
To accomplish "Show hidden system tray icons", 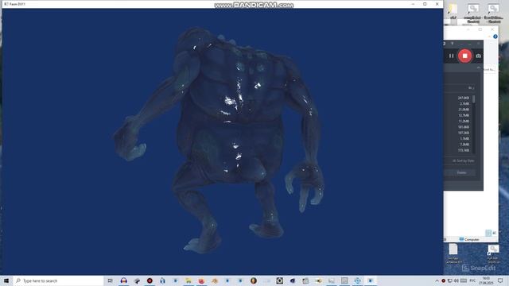I will point(437,280).
